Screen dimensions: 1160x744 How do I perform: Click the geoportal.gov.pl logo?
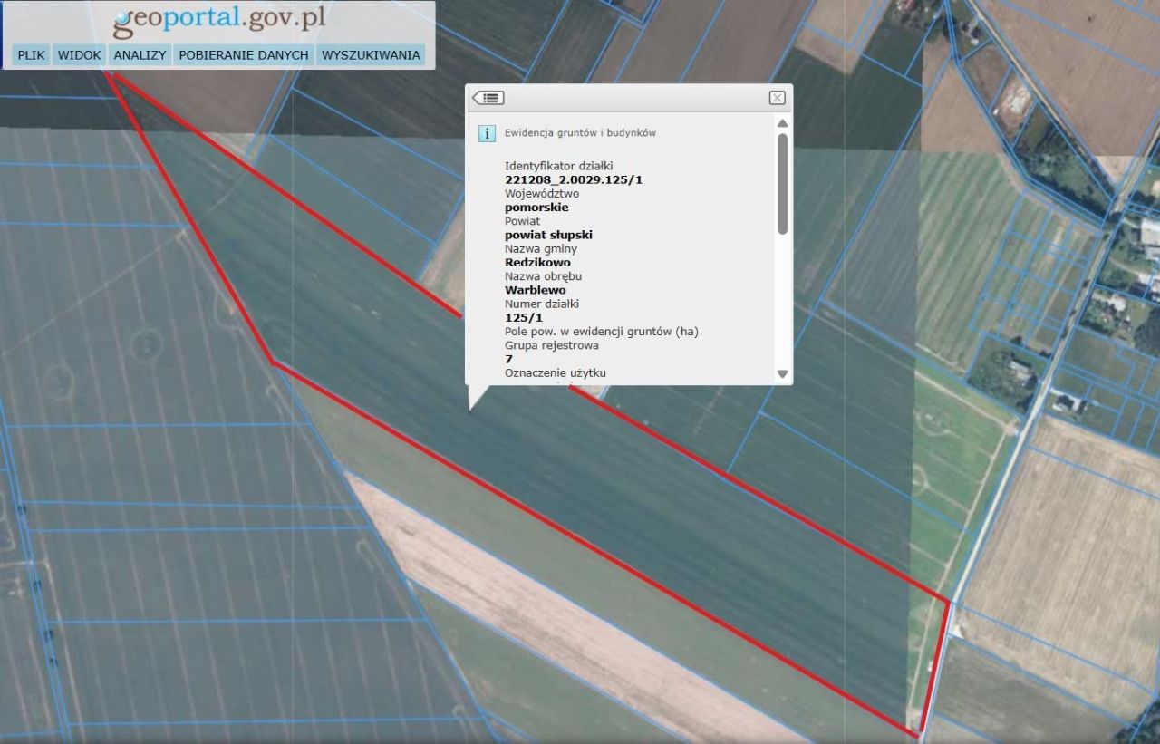(x=217, y=20)
